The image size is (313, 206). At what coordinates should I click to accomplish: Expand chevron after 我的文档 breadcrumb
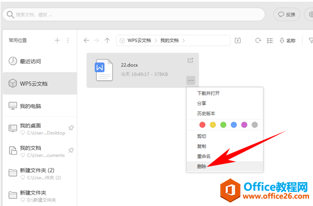[x=183, y=40]
